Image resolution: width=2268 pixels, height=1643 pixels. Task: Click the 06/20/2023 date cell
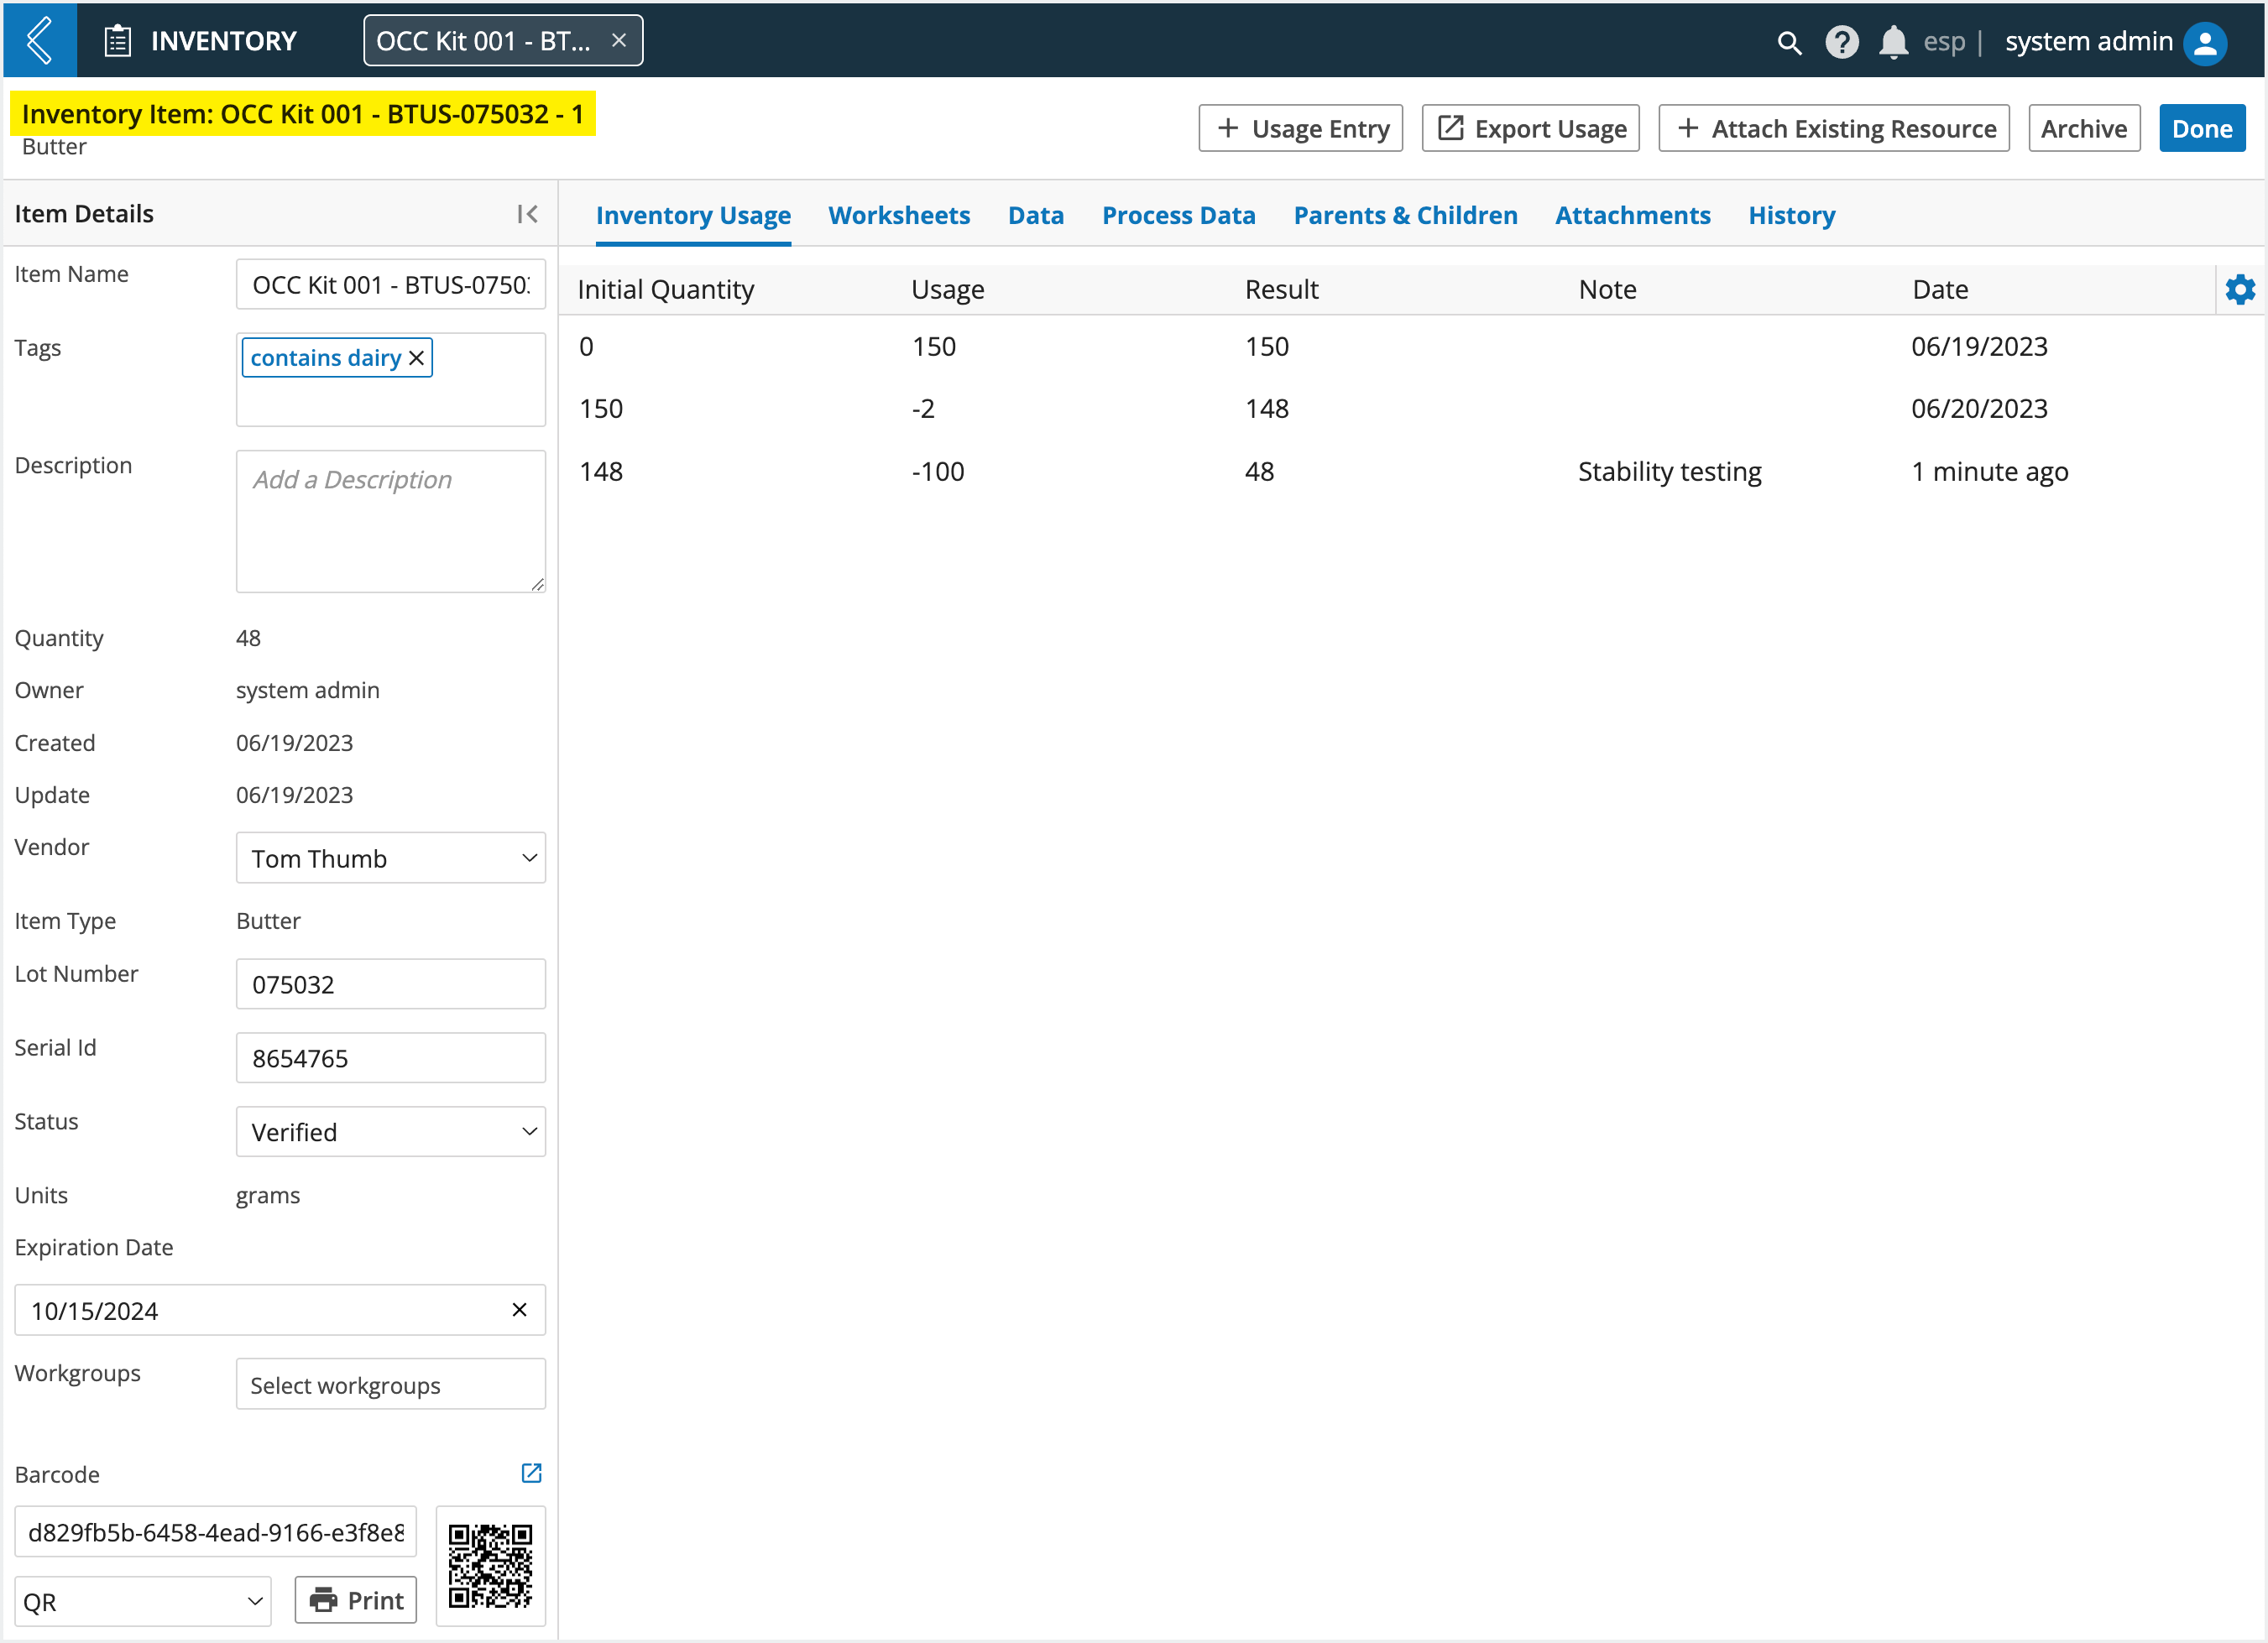click(1979, 409)
